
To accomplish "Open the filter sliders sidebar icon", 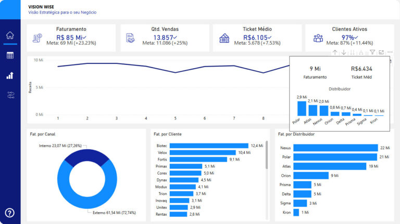I will pos(9,95).
